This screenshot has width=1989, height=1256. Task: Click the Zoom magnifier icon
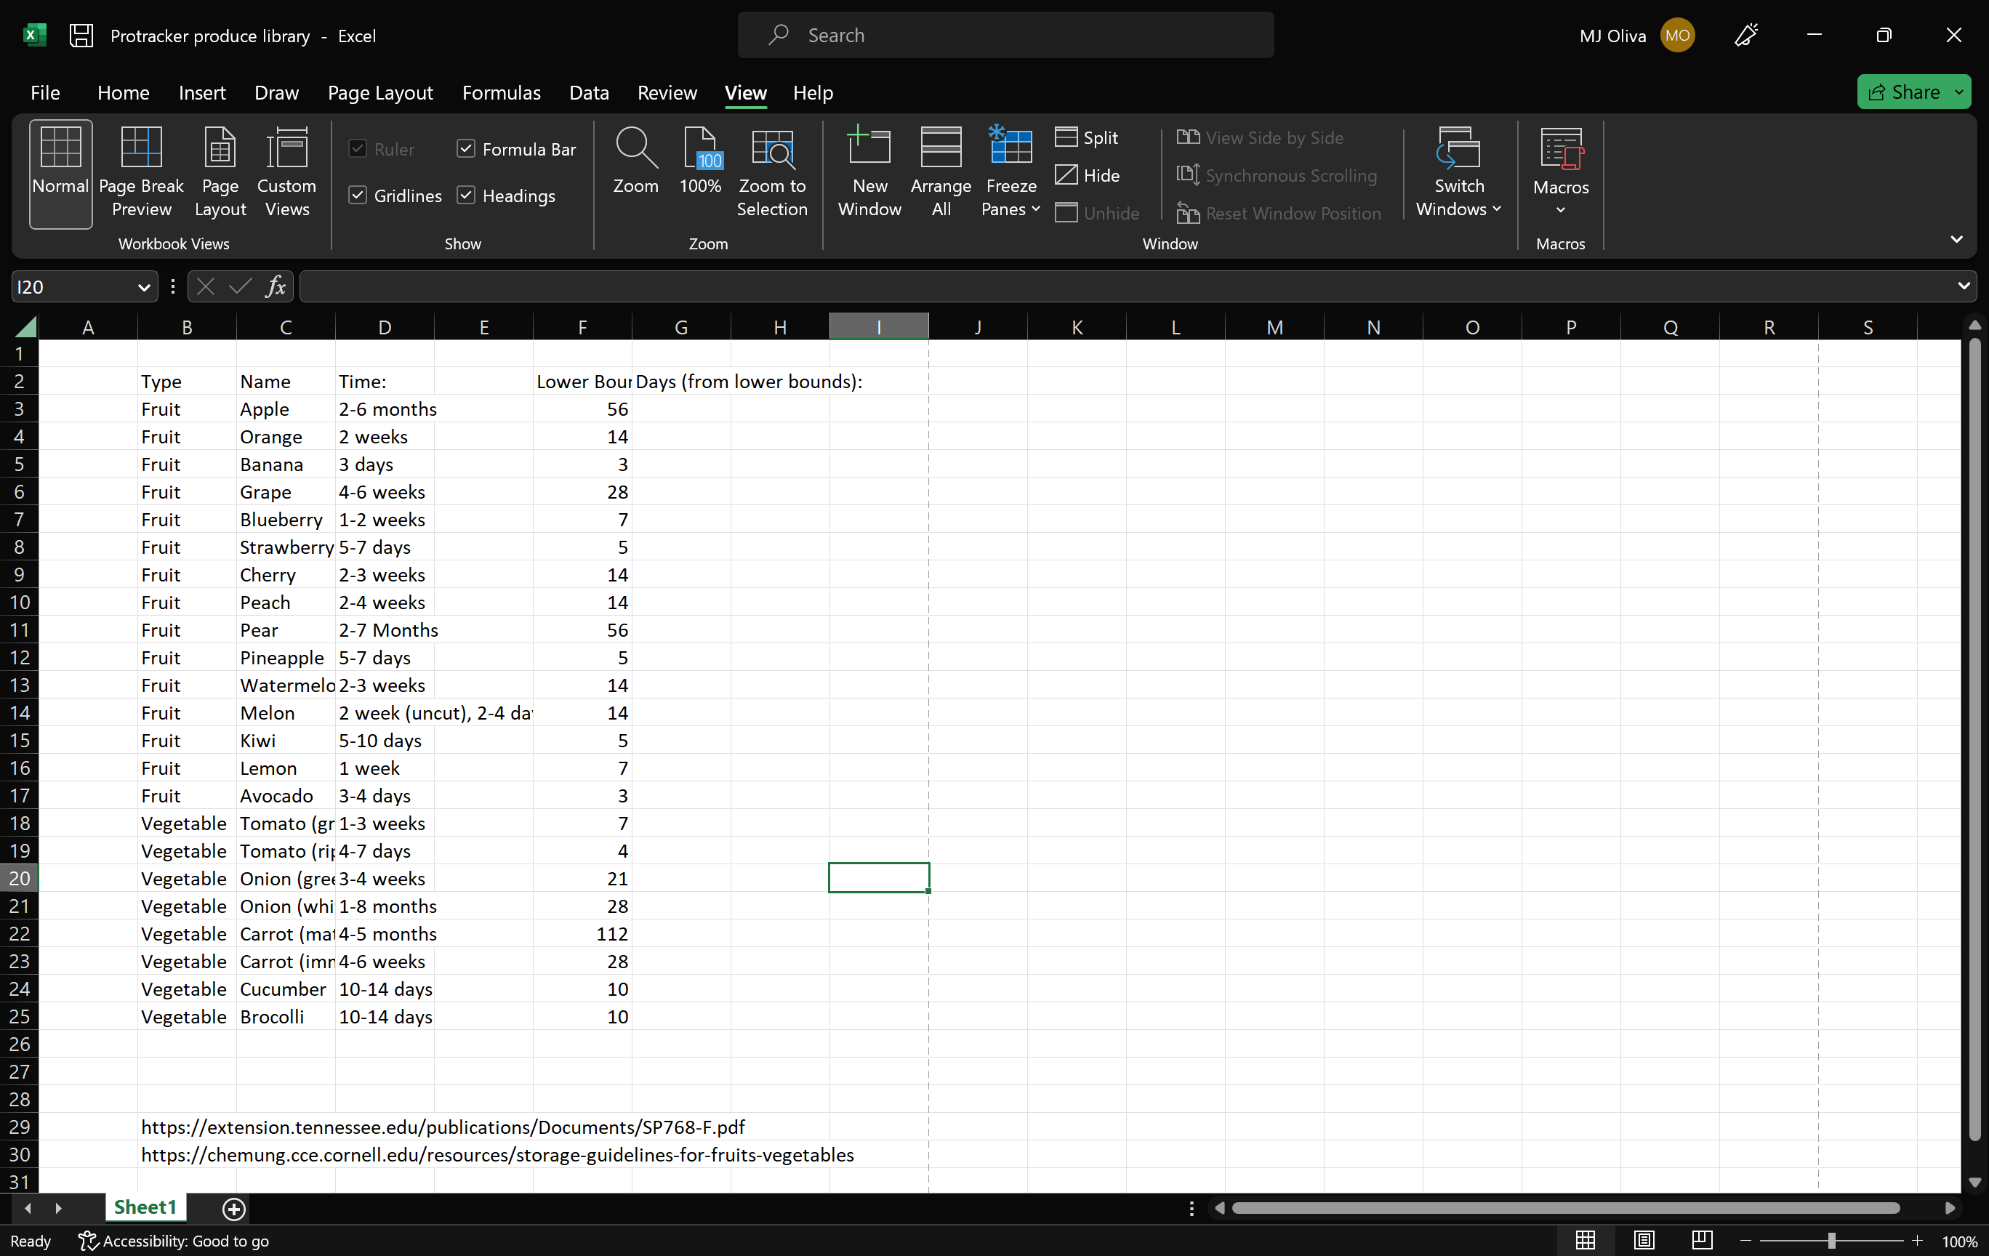click(x=635, y=148)
